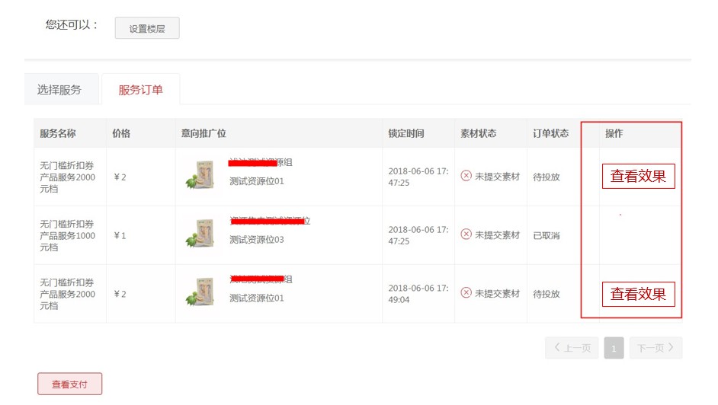Click the 测试资源位03 resource name
Screen dimensions: 718x405
(x=257, y=240)
